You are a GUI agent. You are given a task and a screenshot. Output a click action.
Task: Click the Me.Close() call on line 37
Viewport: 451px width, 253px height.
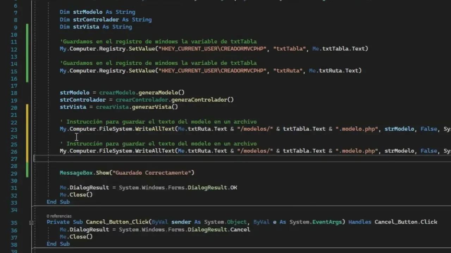(76, 236)
